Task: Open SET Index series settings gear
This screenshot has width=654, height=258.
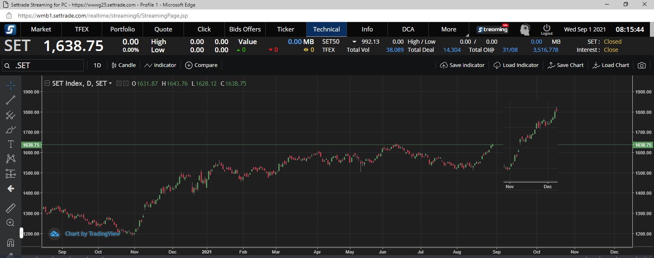Action: click(x=126, y=83)
